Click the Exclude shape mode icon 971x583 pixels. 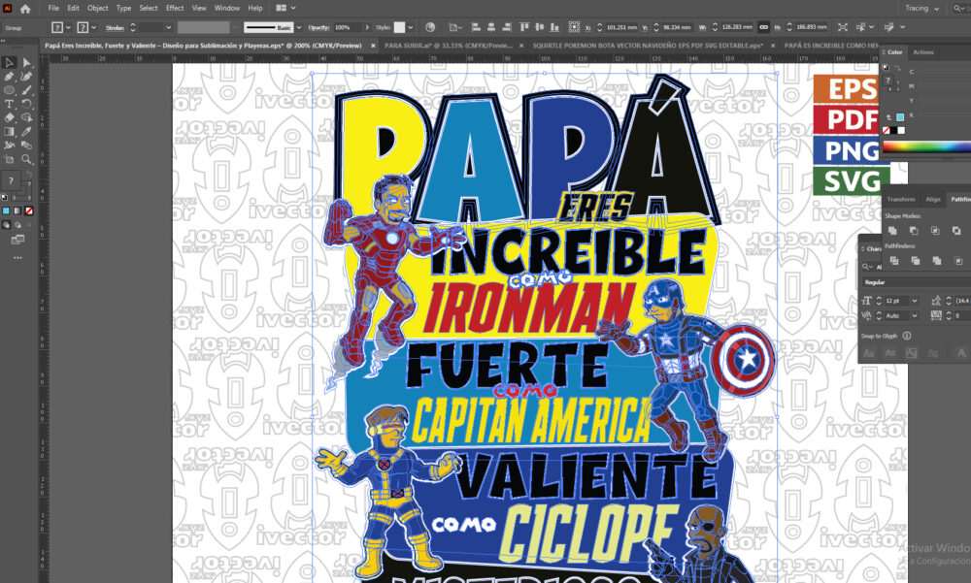pos(956,231)
